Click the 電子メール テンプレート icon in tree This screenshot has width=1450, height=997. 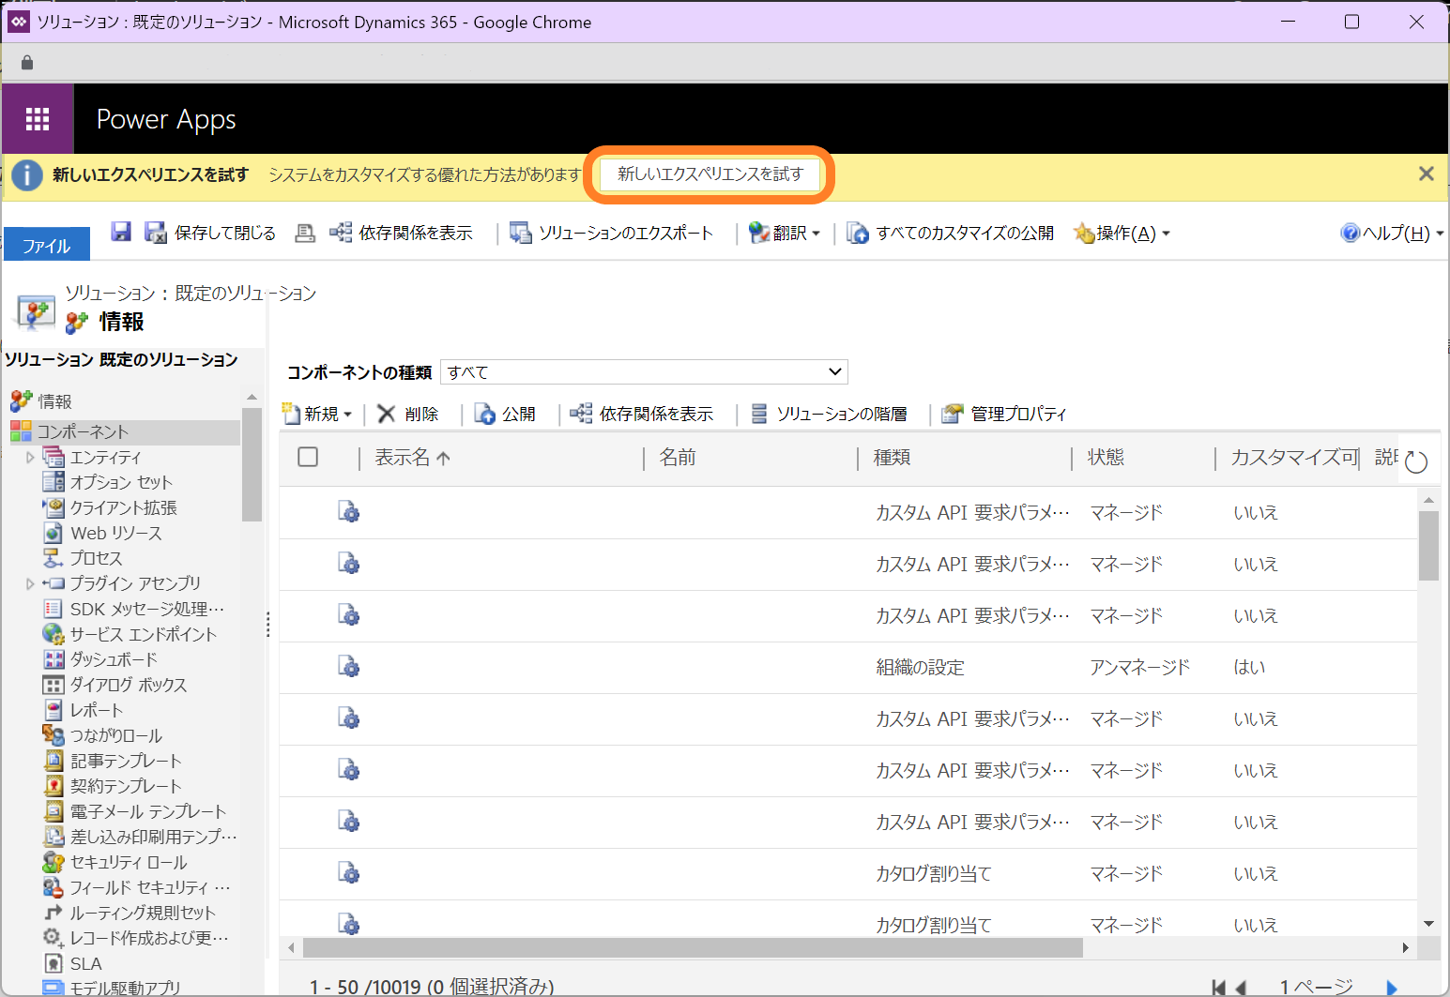pyautogui.click(x=54, y=811)
